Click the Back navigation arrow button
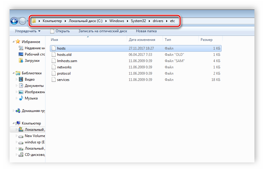The width and height of the screenshot is (264, 172). 14,21
